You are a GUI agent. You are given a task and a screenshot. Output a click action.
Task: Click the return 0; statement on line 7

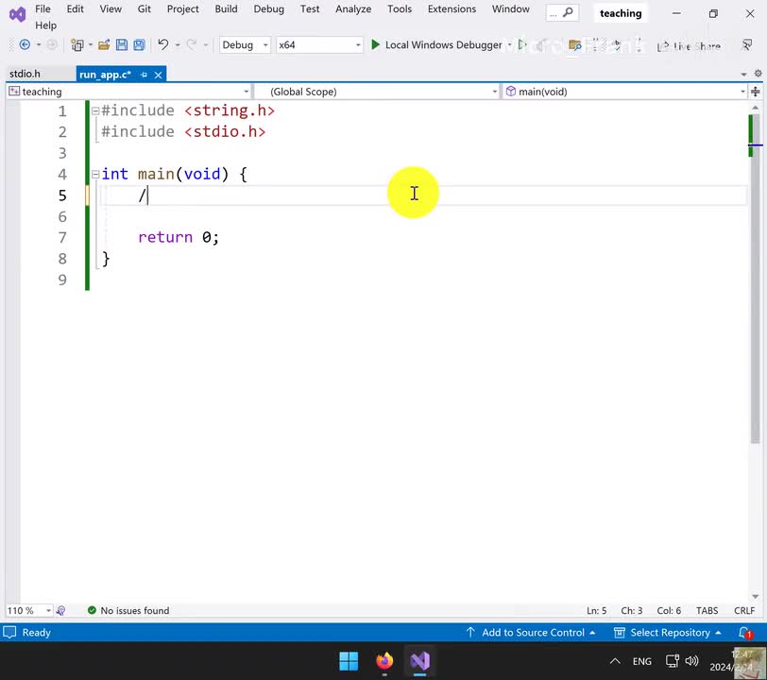pos(179,237)
